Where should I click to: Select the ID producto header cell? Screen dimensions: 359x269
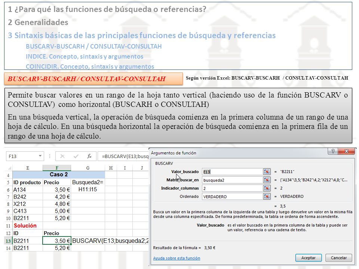[x=28, y=182]
